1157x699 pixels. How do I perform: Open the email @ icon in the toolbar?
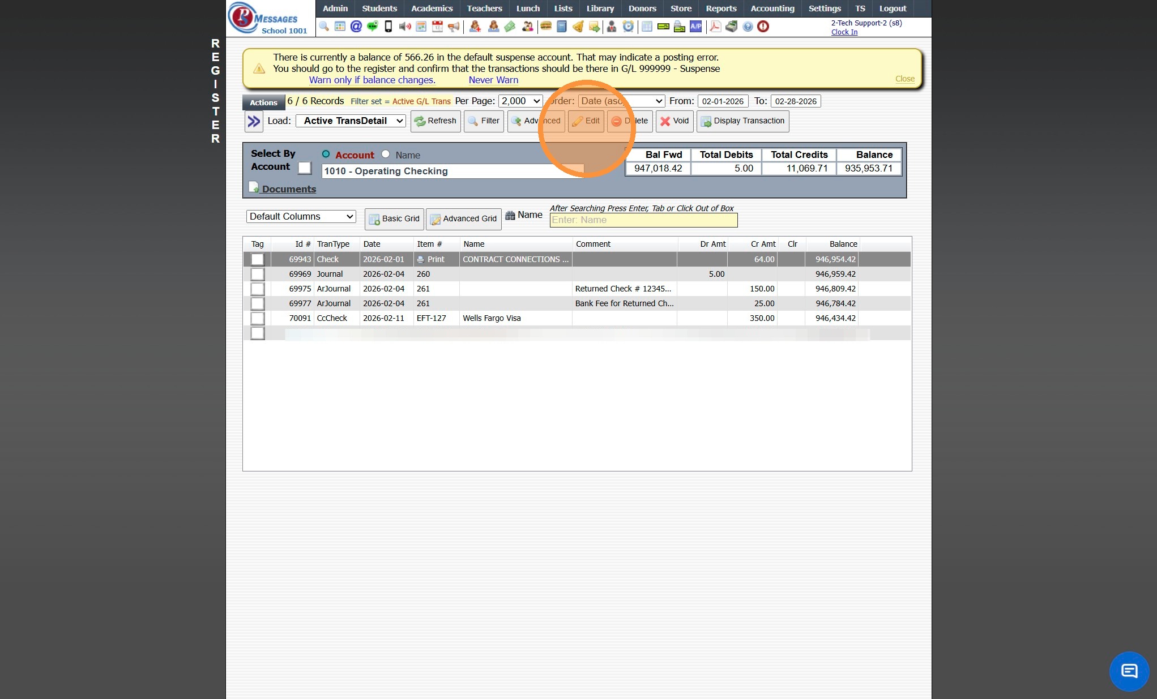[356, 27]
